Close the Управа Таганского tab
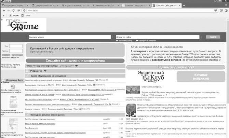 [88, 5]
